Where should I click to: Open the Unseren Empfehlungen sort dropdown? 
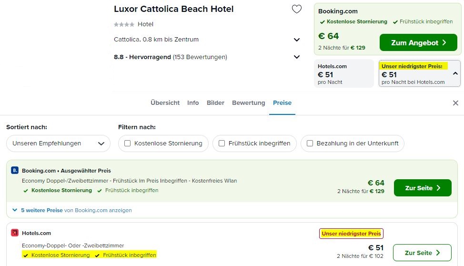pos(58,143)
